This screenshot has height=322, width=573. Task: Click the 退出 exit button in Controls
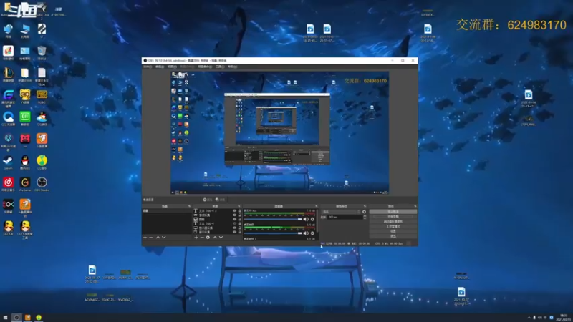[393, 236]
